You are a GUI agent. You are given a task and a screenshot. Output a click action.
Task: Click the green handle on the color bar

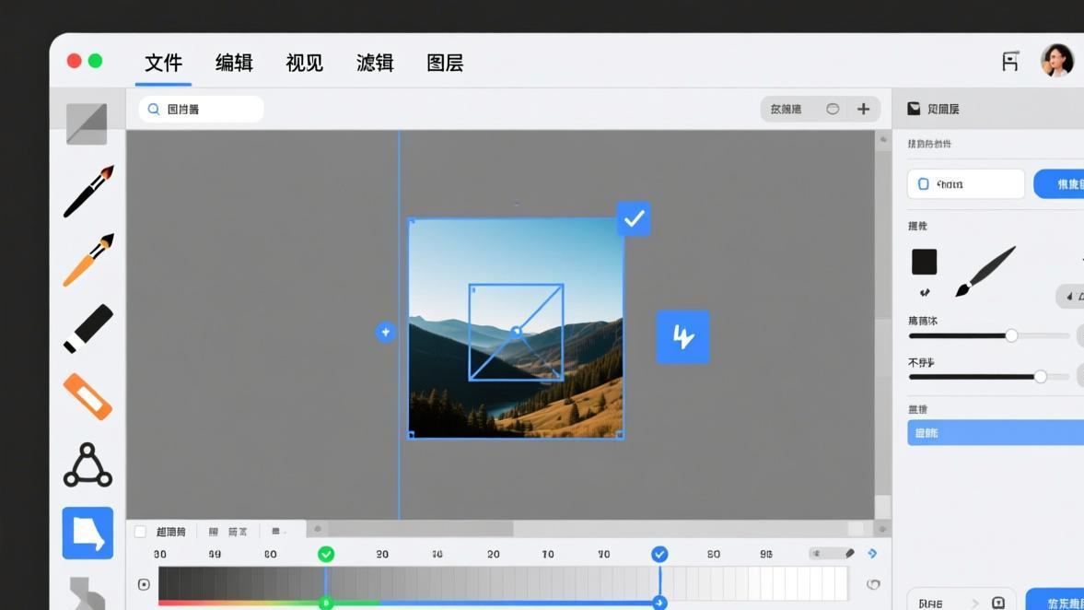(326, 603)
